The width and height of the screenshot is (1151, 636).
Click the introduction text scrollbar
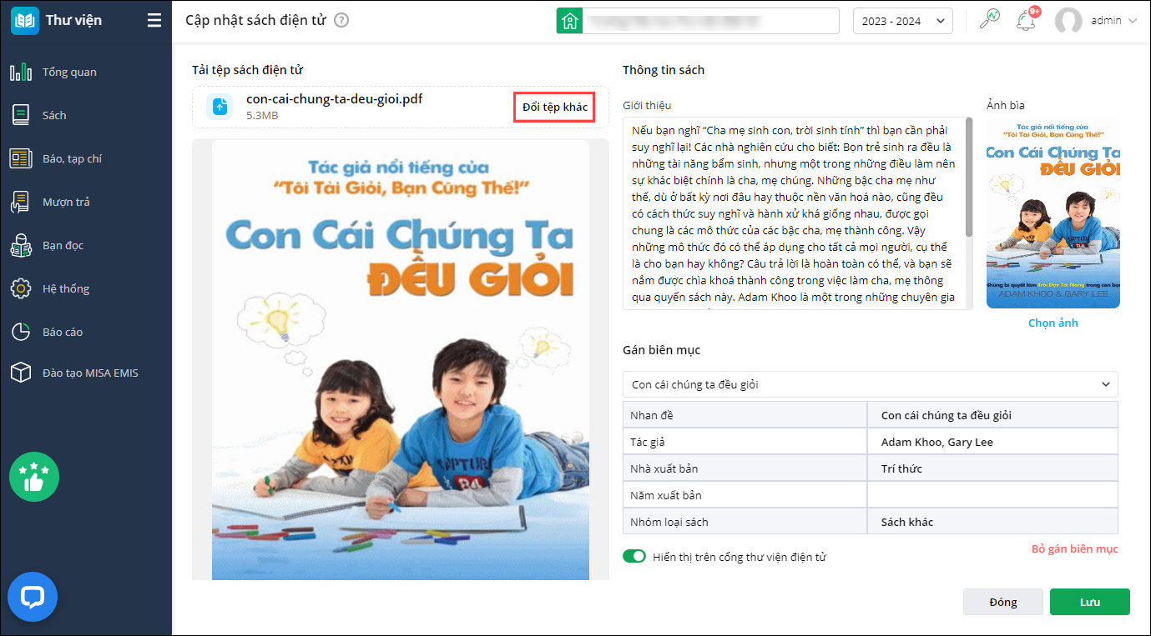[x=968, y=176]
